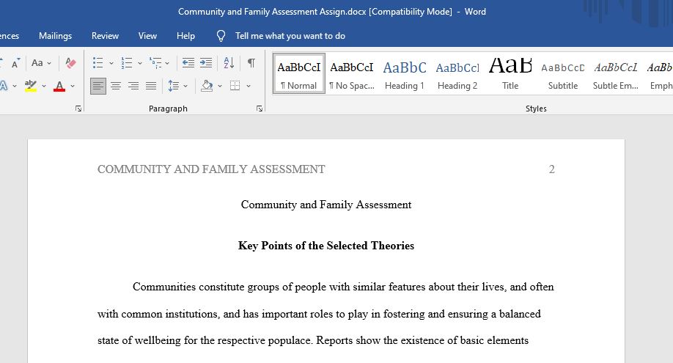Click the Sort A-Z icon
The image size is (673, 363).
click(x=229, y=63)
